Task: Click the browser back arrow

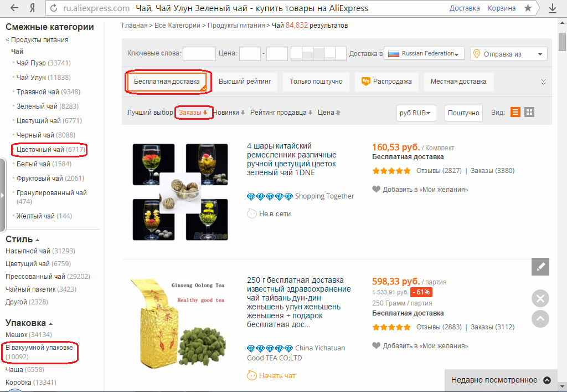Action: (14, 8)
